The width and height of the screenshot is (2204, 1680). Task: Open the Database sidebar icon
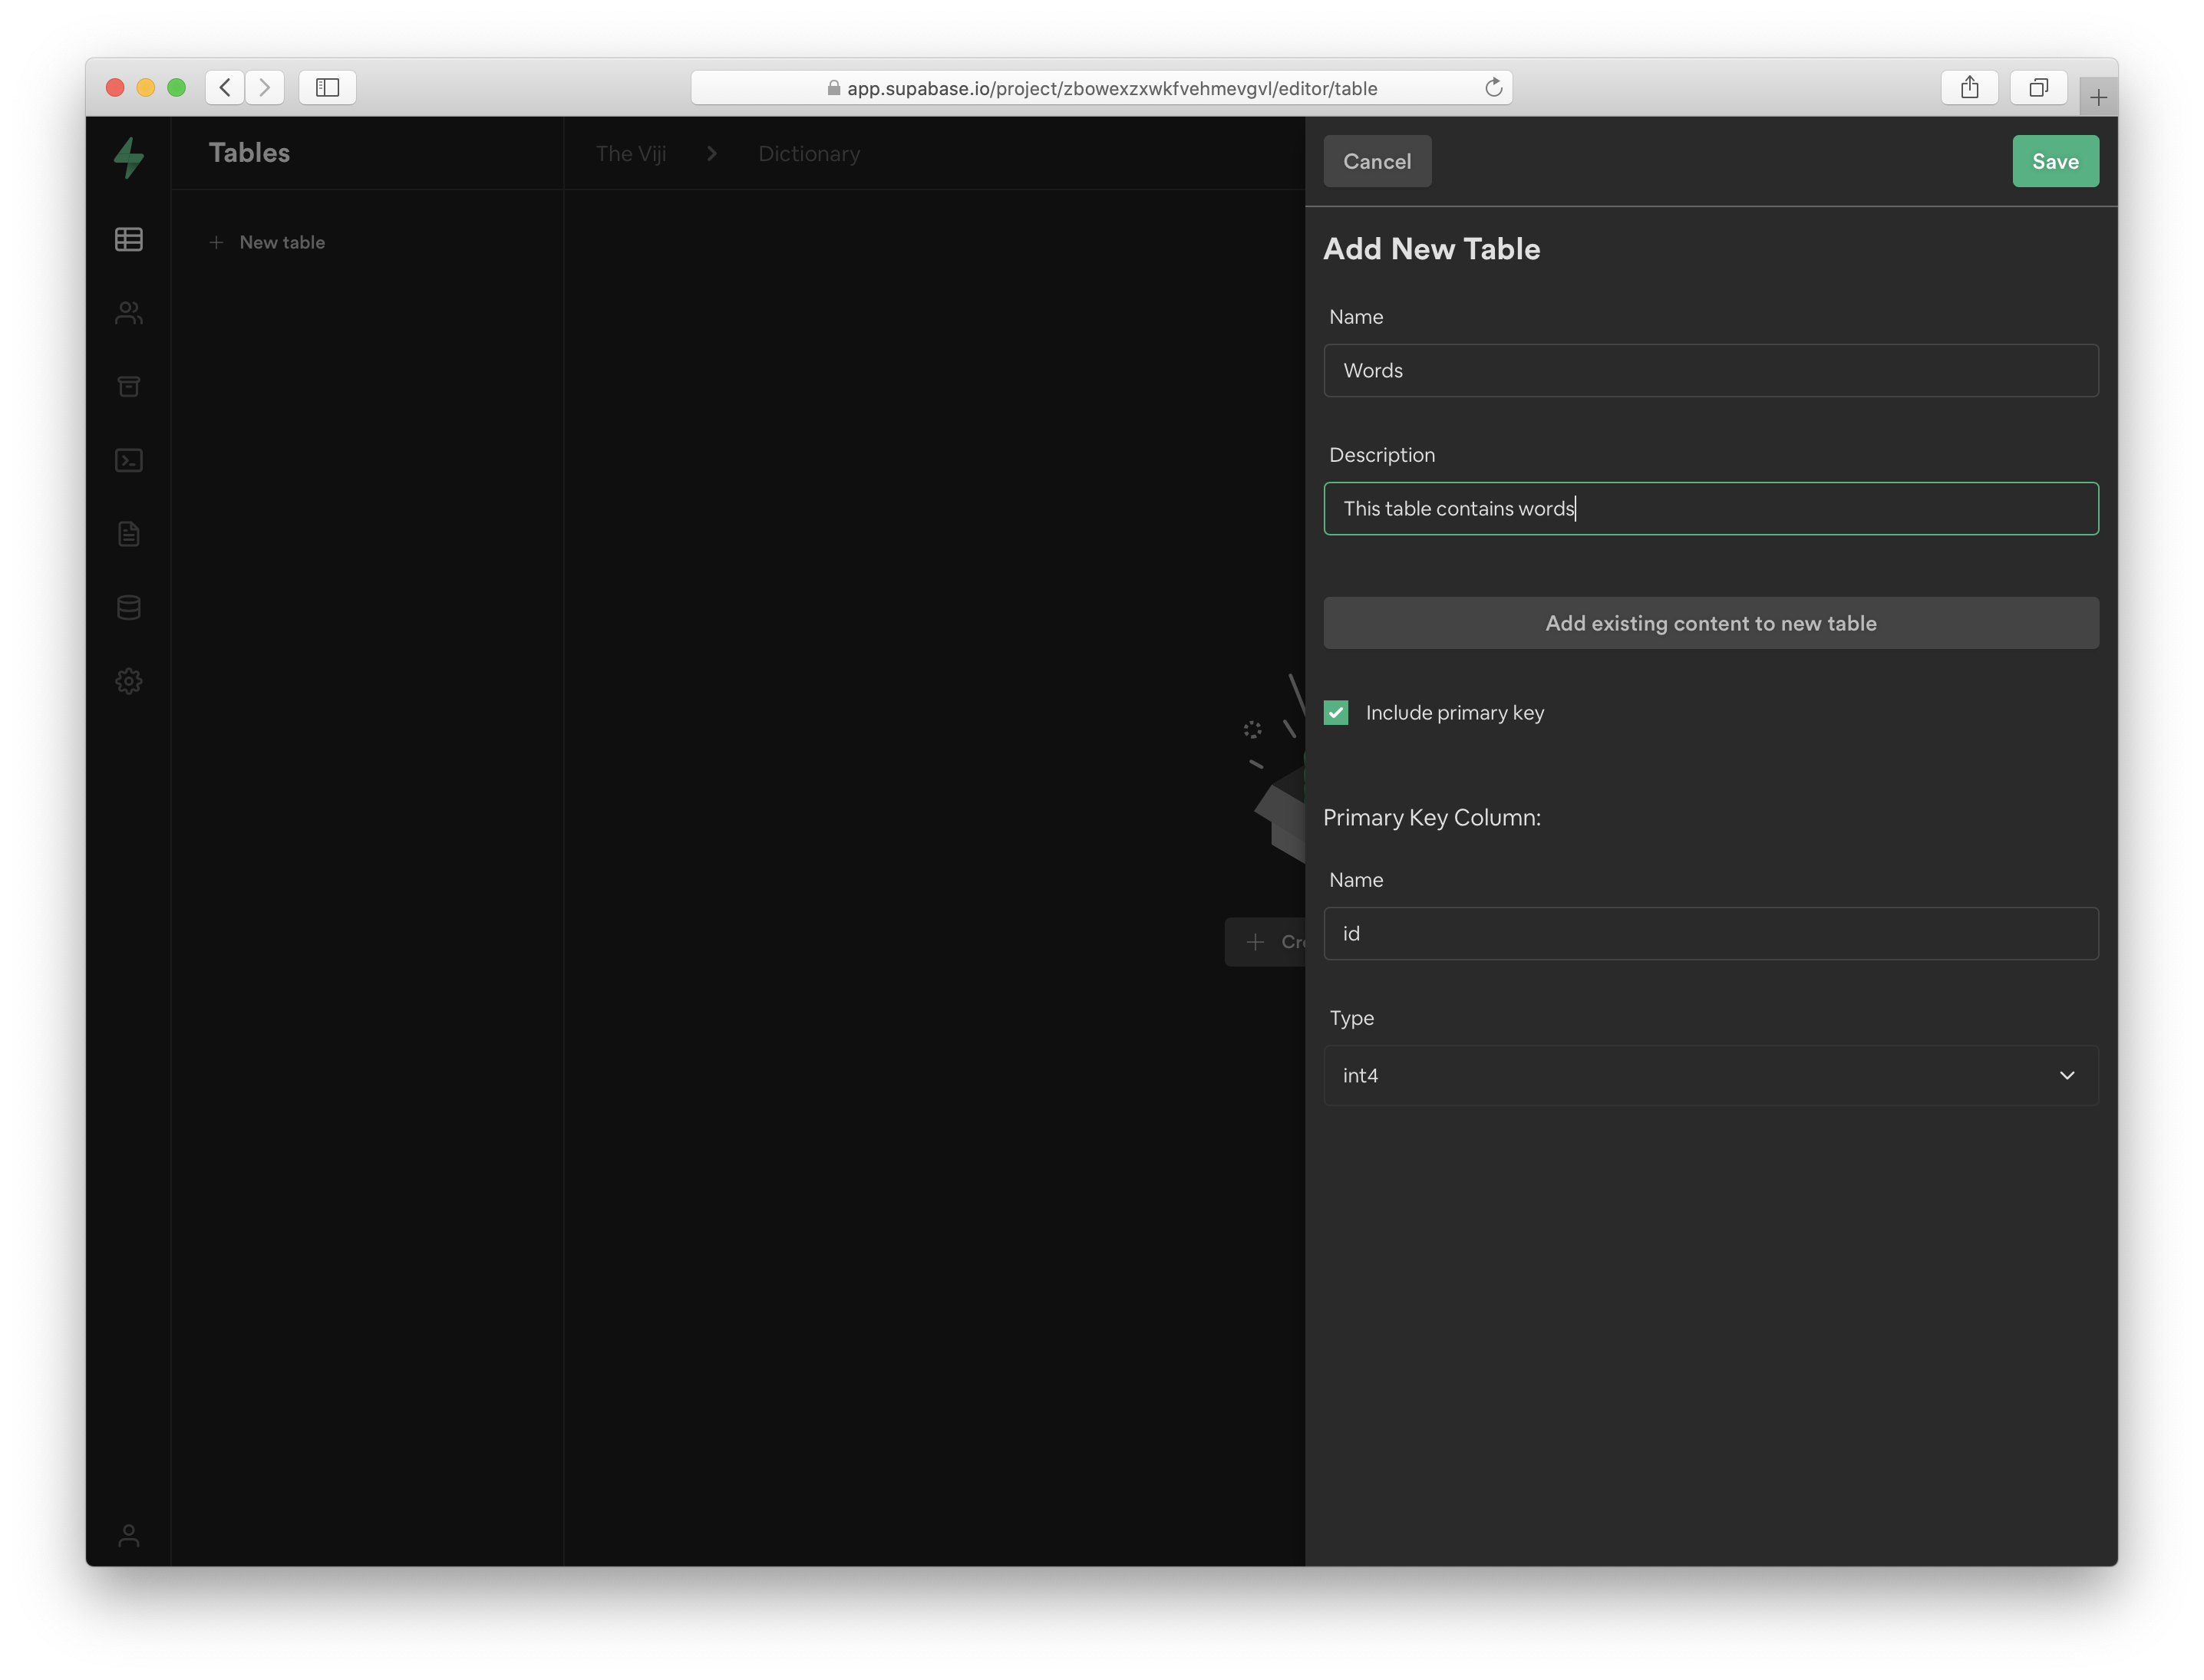pyautogui.click(x=128, y=607)
